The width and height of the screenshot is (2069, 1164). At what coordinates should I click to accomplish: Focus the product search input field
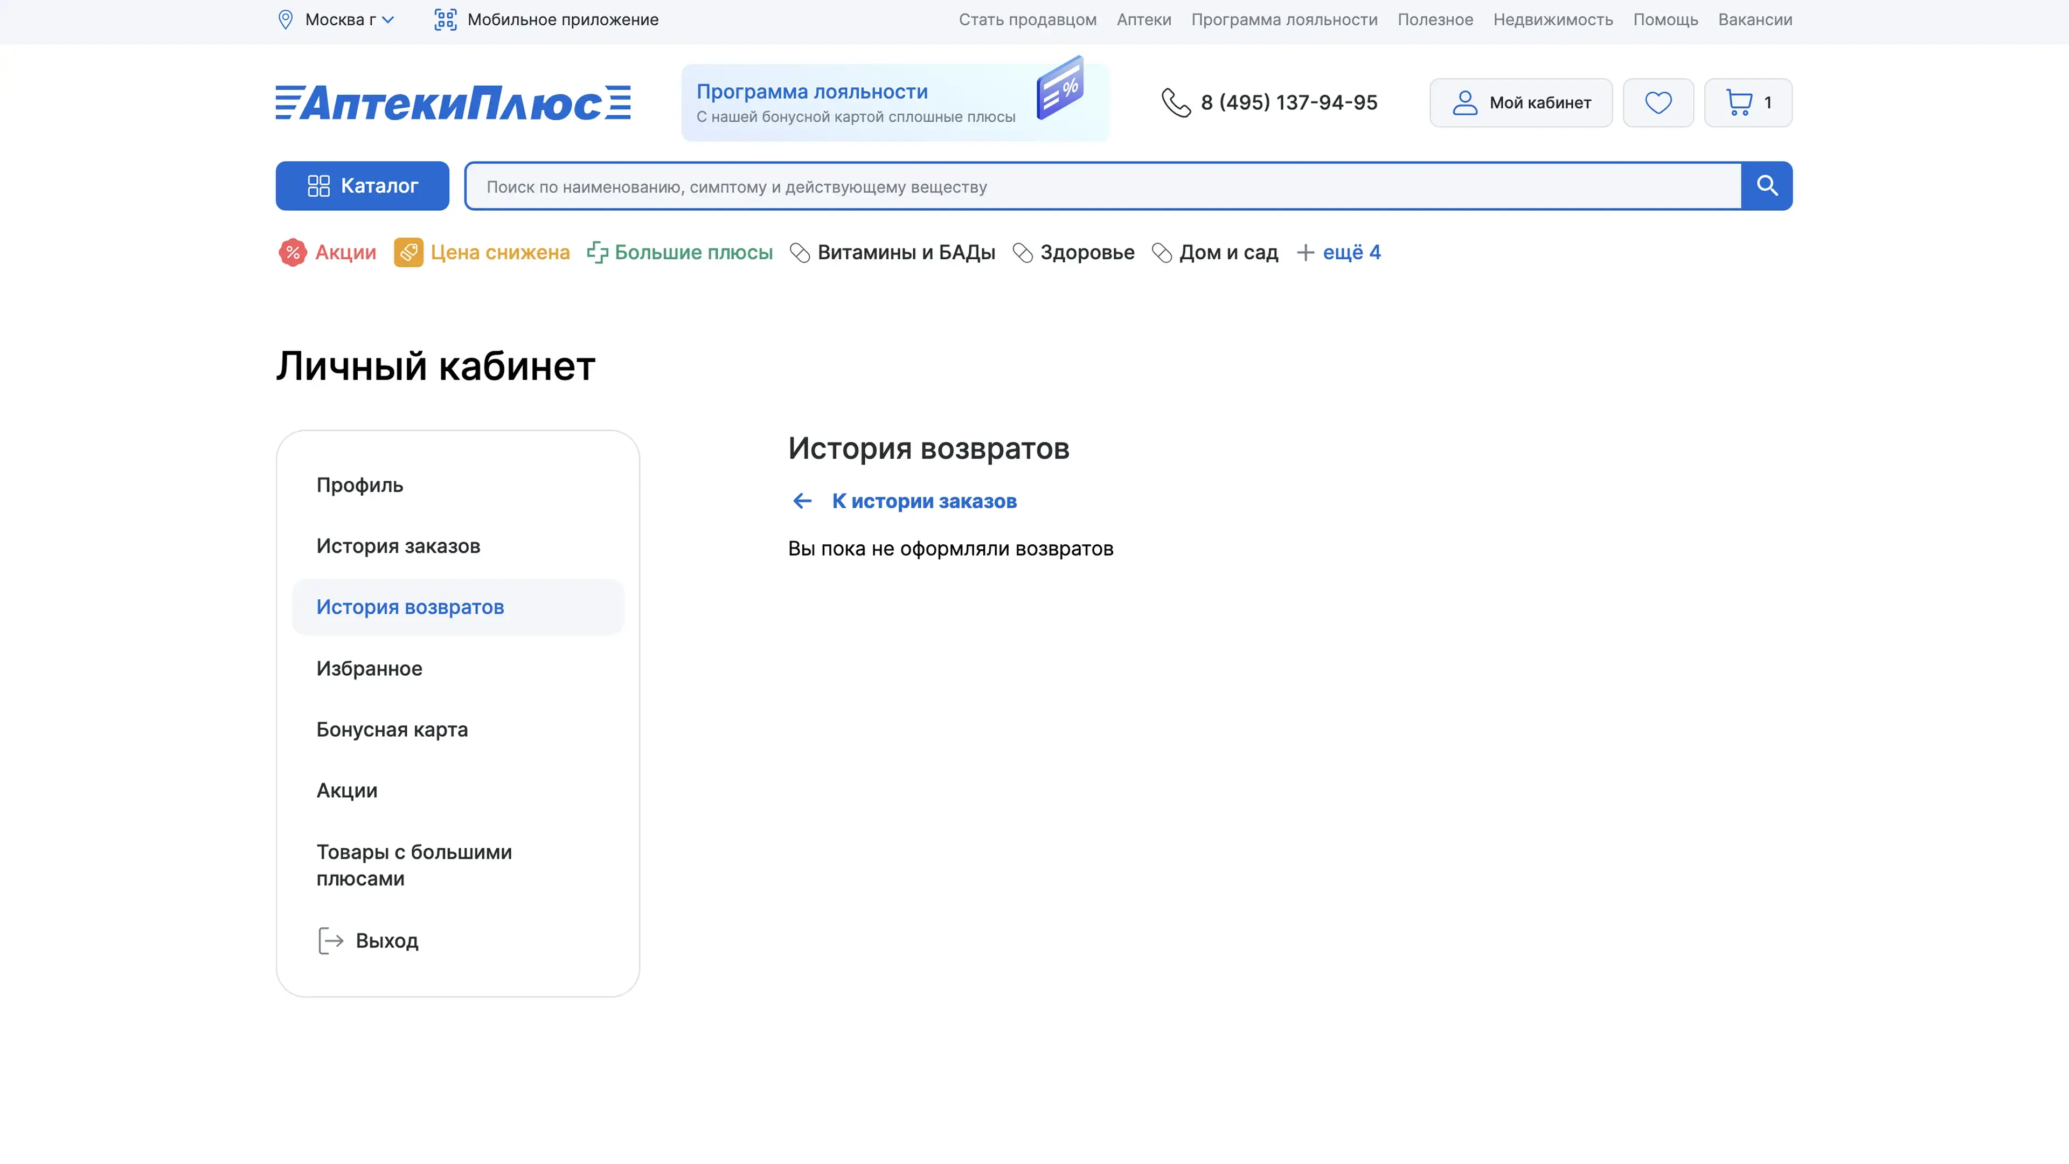(1102, 186)
